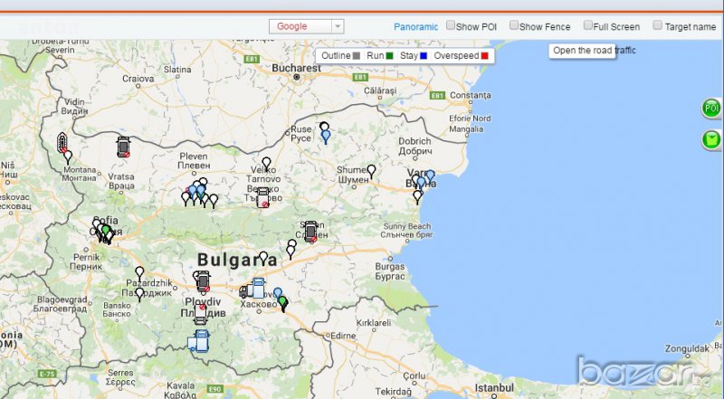Click the map provider dropdown arrow
Viewport: 724px width, 399px height.
coord(338,27)
